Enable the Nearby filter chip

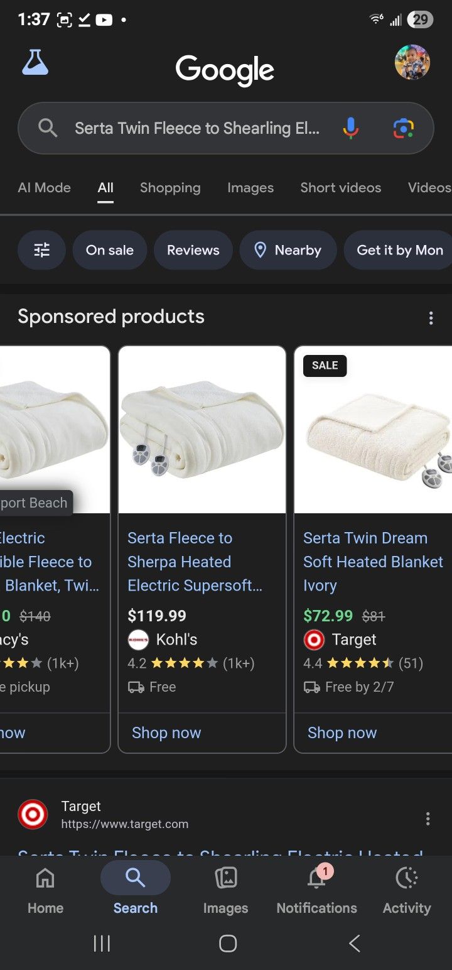(288, 250)
